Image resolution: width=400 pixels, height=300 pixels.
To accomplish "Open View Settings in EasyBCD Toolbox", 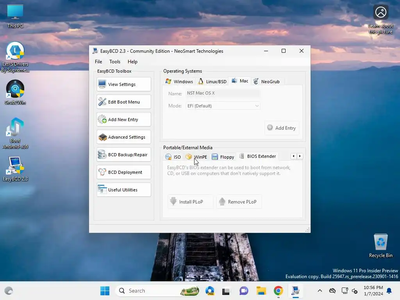I will point(124,84).
